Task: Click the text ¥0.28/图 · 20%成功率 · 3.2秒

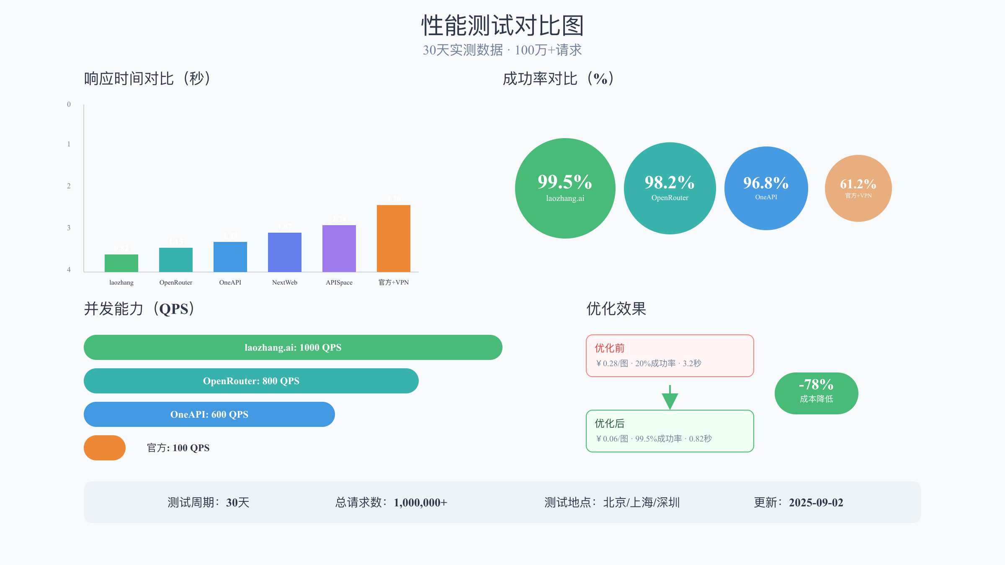Action: [x=648, y=363]
